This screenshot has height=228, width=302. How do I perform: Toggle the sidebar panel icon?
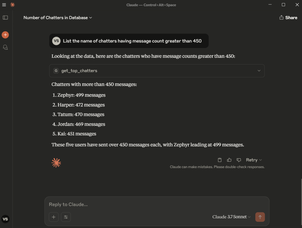pos(5,18)
